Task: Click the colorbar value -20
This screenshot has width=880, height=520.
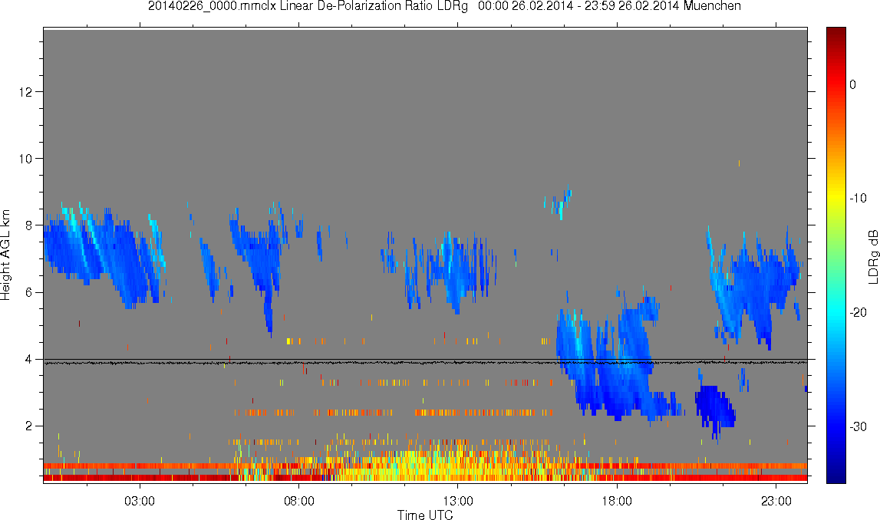Action: 858,312
